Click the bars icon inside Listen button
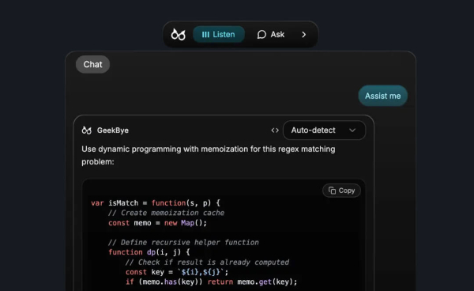474x291 pixels. point(205,35)
